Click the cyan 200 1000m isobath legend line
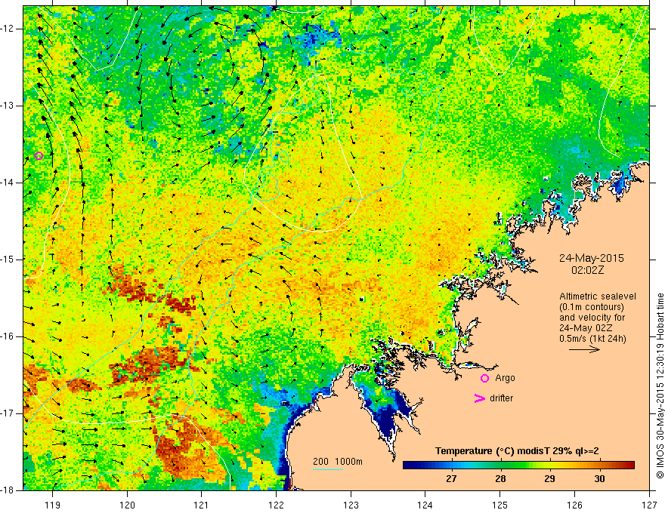 point(328,469)
